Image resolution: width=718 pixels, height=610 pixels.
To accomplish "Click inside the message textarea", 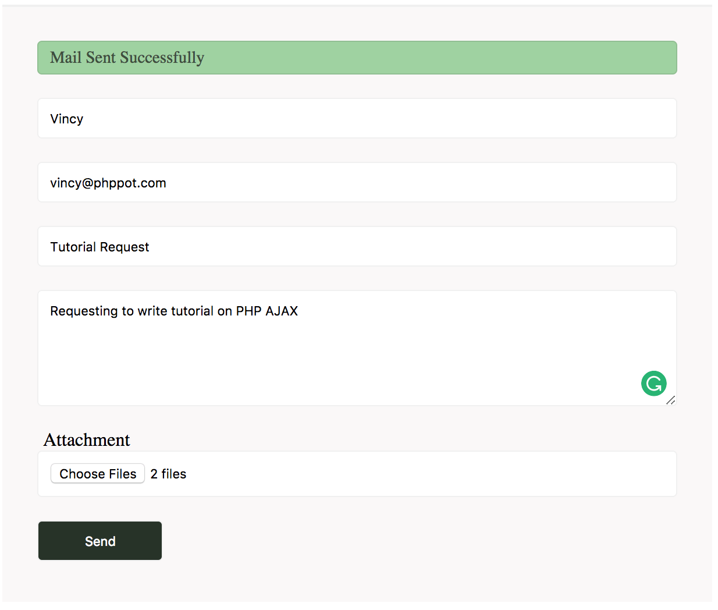I will [349, 349].
